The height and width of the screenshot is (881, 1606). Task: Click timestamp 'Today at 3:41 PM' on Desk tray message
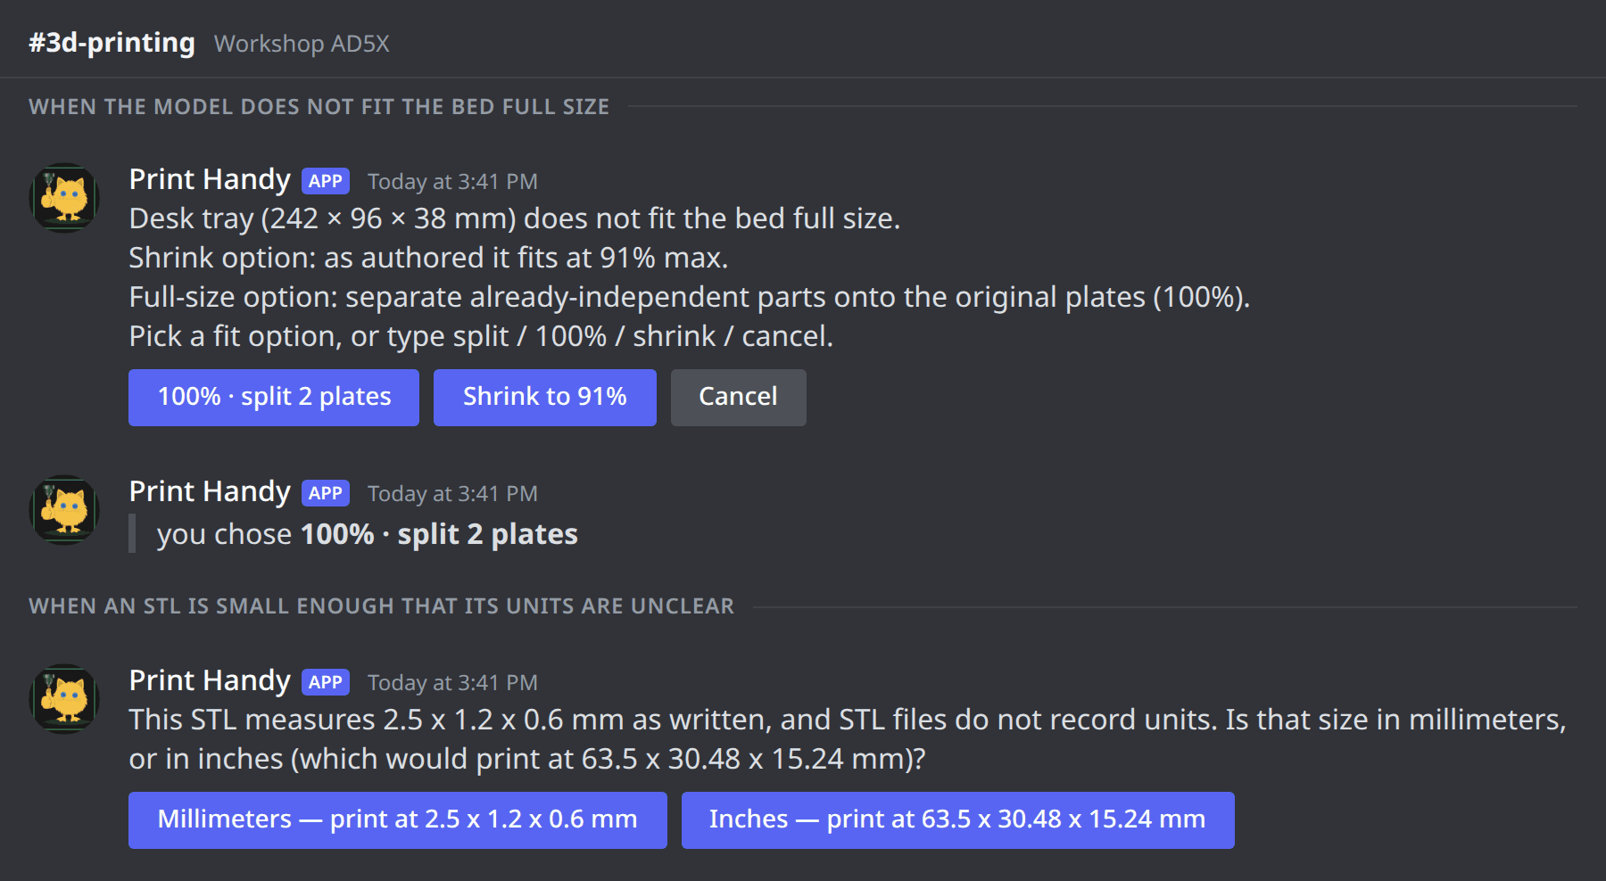point(452,182)
